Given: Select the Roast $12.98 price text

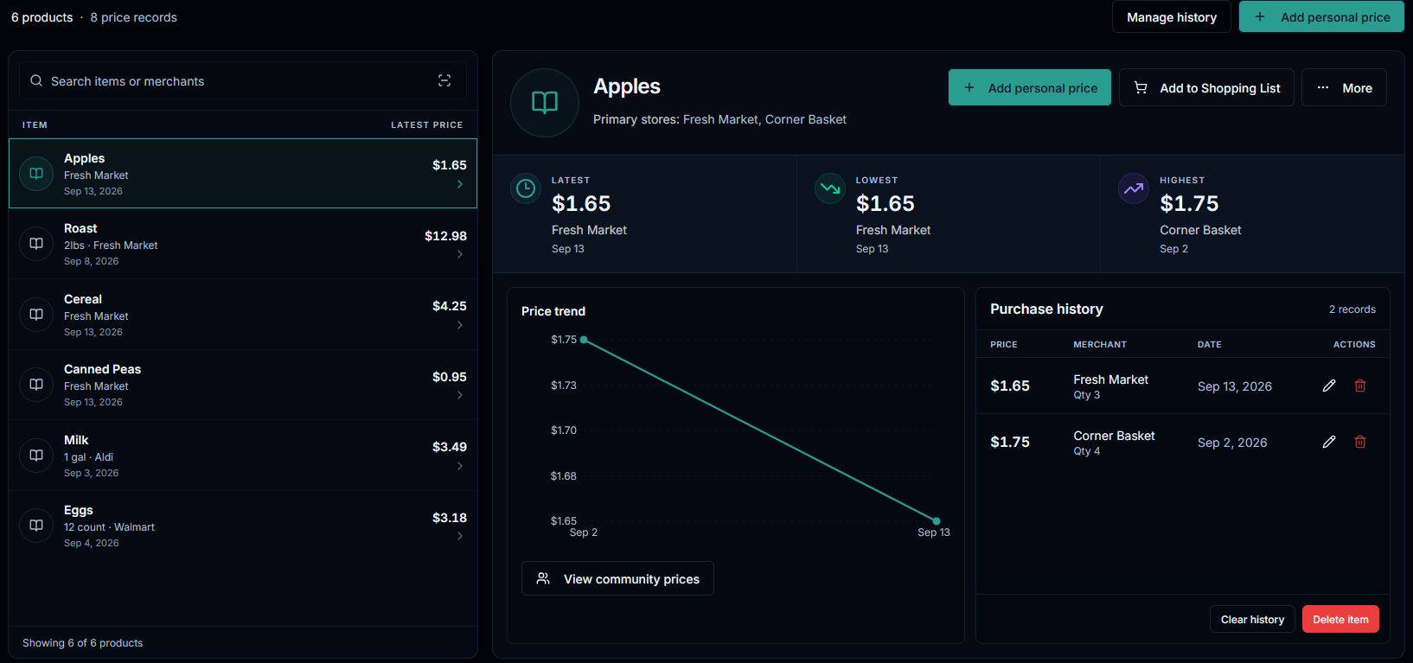Looking at the screenshot, I should 445,236.
